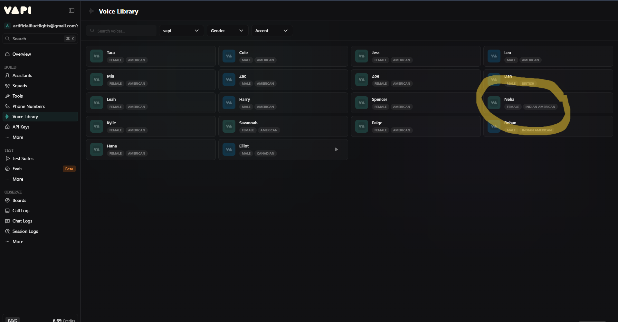
Task: Click the API Keys lock icon
Action: click(7, 127)
